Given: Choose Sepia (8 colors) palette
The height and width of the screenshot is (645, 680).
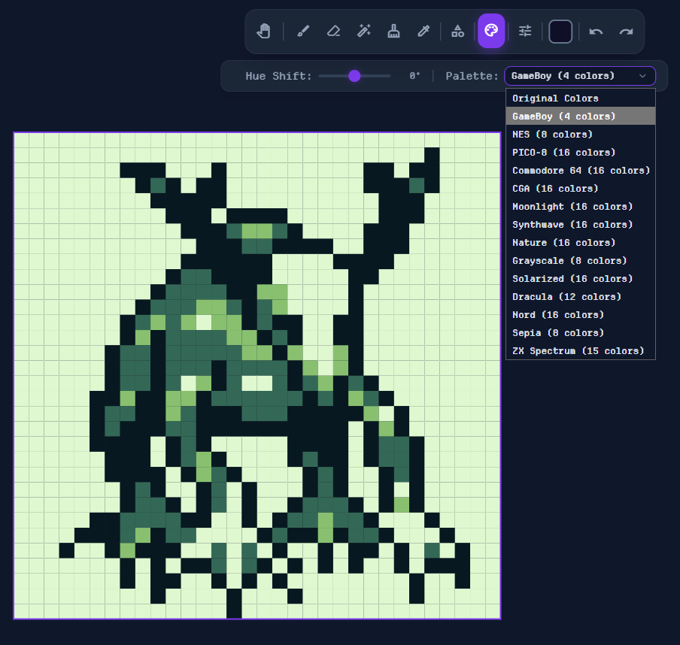Looking at the screenshot, I should pyautogui.click(x=580, y=333).
